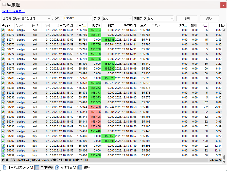The width and height of the screenshot is (227, 171).
Task: Click the sell order icon for ticket 58269
Action: pyautogui.click(x=3, y=30)
